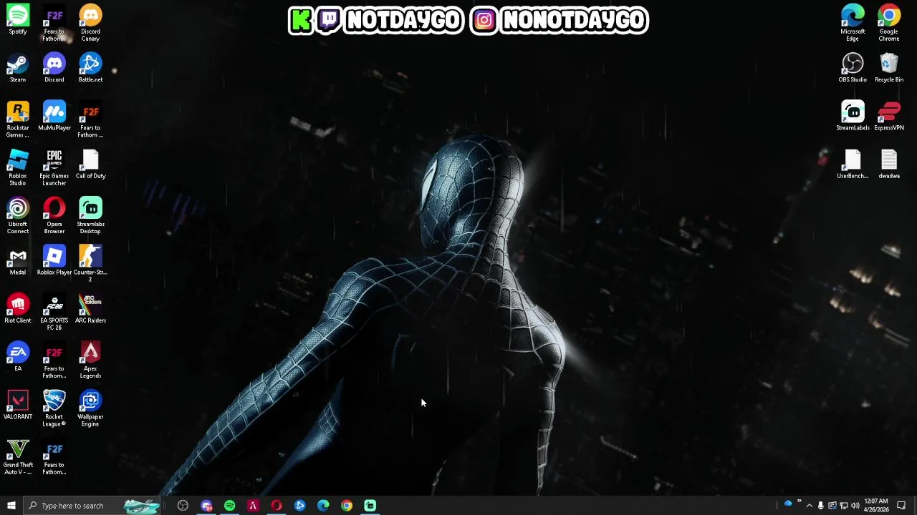Viewport: 917px width, 515px height.
Task: Select the Epic Games Launcher icon
Action: click(54, 167)
